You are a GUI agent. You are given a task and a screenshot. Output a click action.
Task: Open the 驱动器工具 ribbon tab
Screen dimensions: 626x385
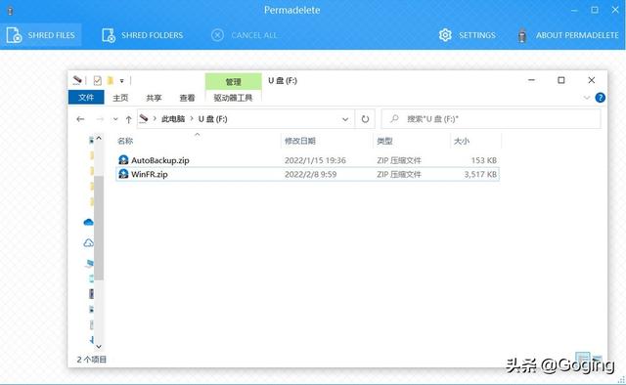[233, 98]
